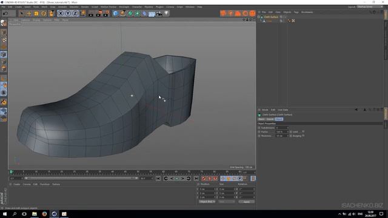Image resolution: width=388 pixels, height=218 pixels.
Task: Open the MoGraph menu
Action: (x=124, y=7)
